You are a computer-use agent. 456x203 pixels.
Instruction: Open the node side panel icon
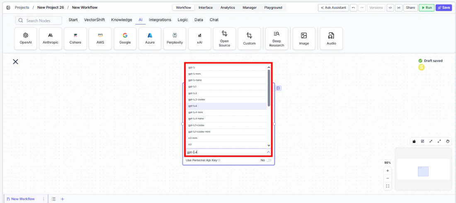coord(278,88)
